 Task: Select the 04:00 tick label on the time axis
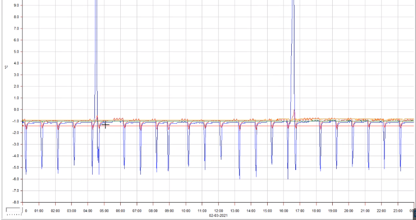coord(88,211)
